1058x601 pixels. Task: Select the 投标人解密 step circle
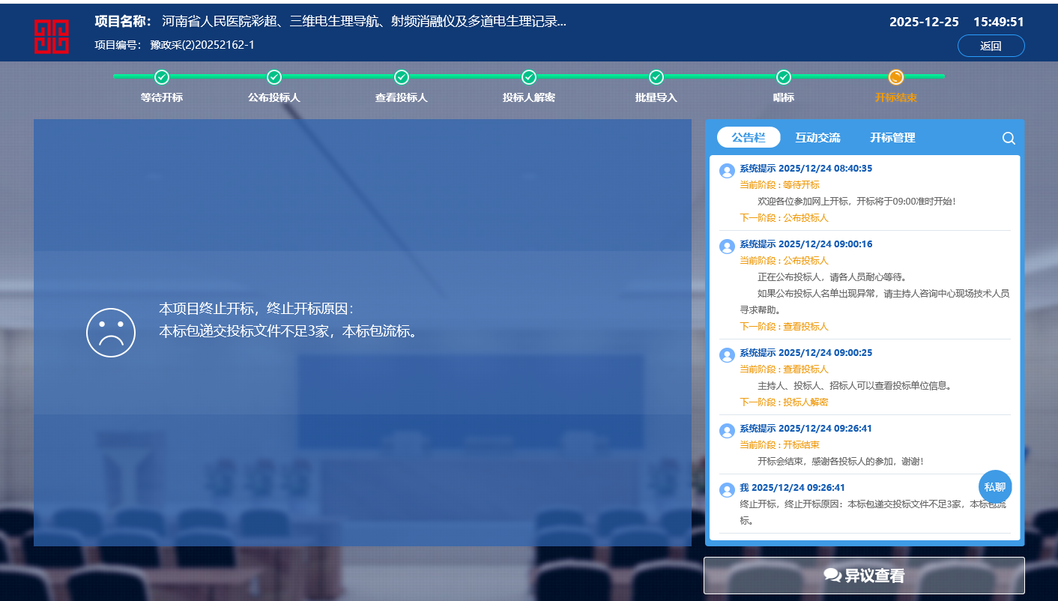tap(529, 77)
